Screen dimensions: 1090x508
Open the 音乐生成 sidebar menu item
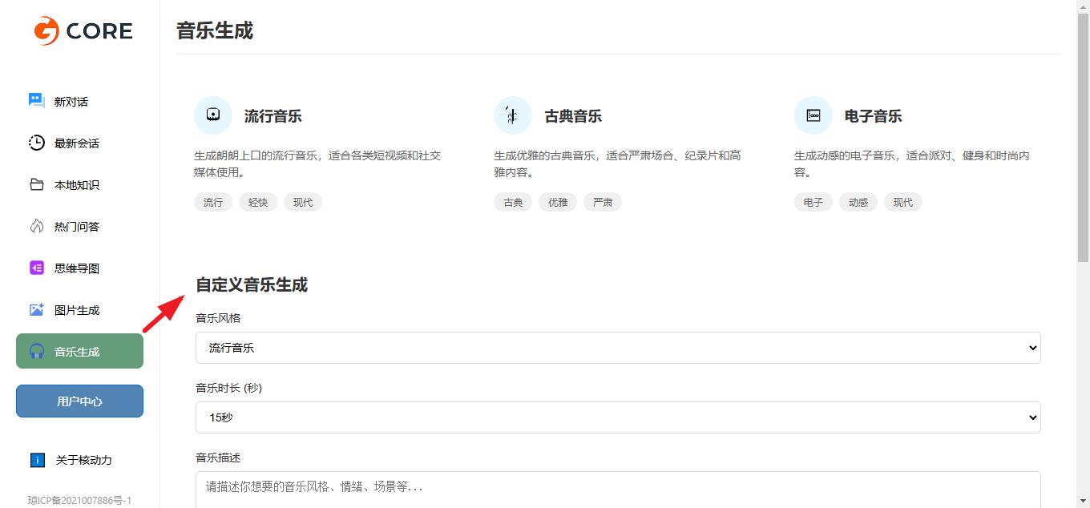[79, 351]
